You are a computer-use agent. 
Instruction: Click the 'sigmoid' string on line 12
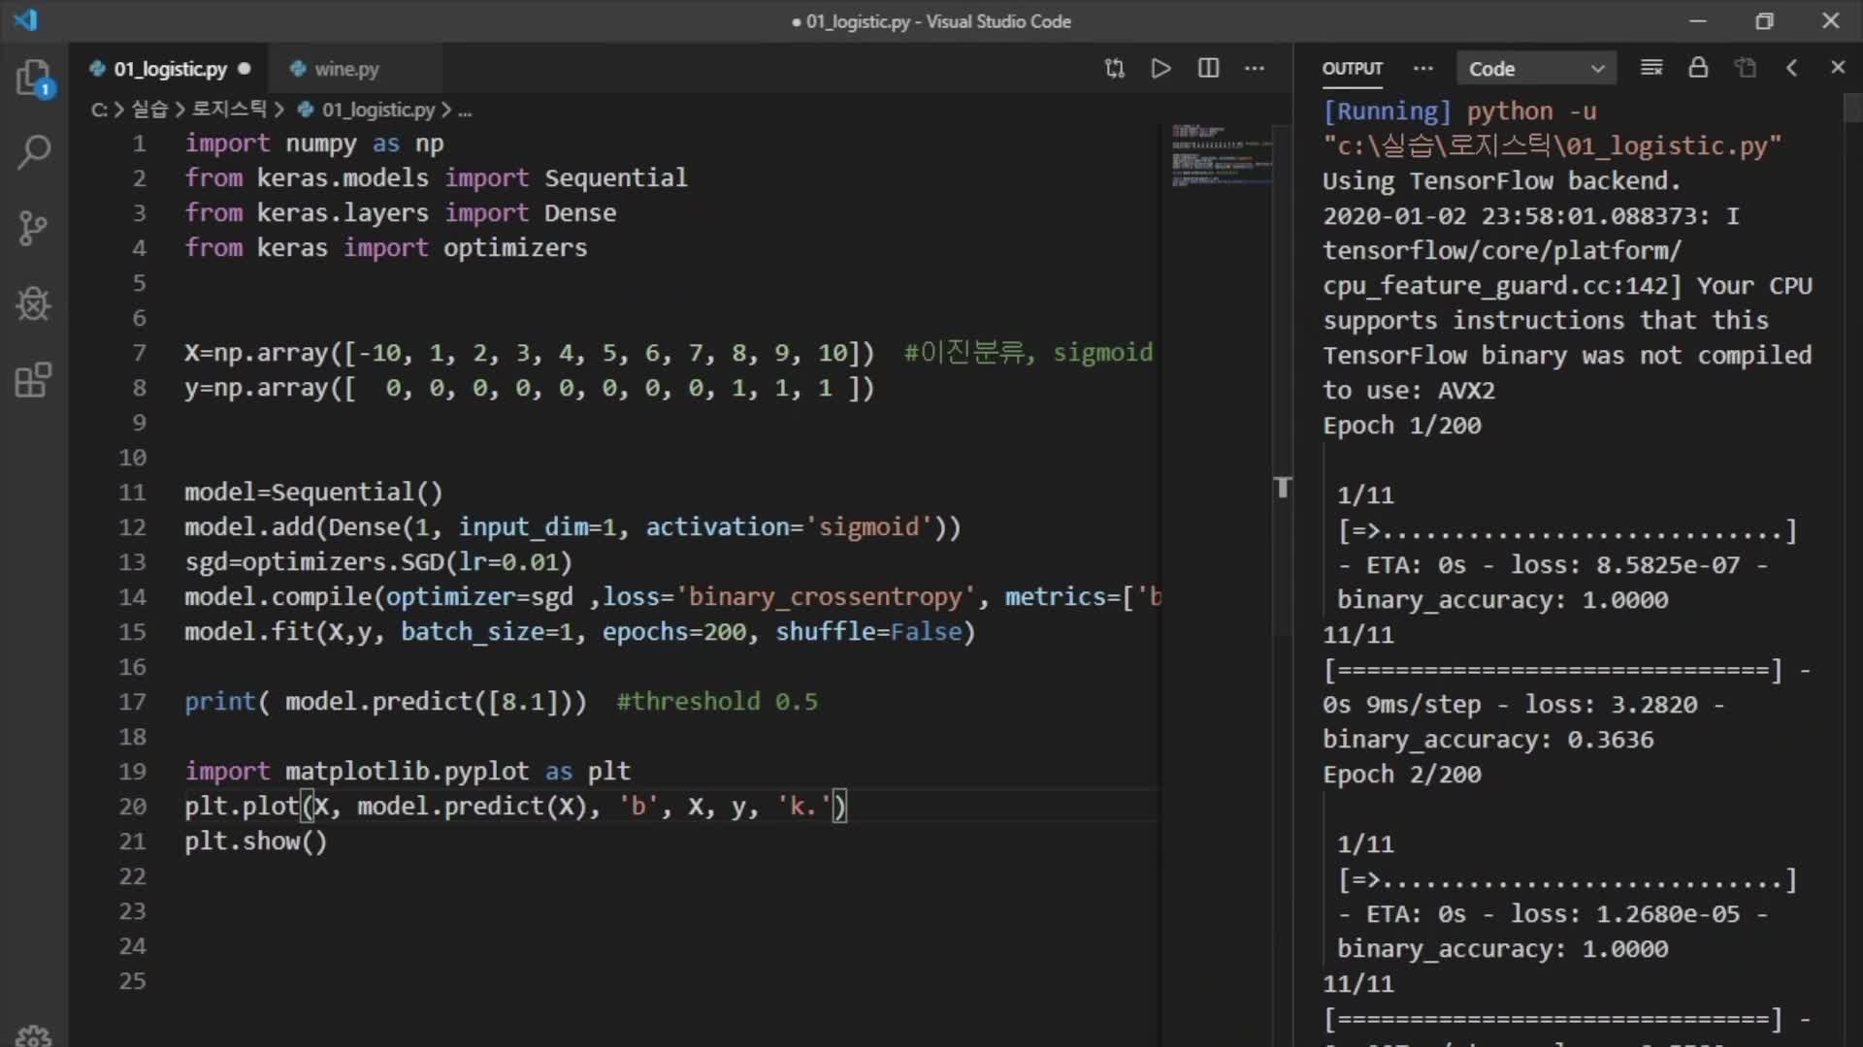click(x=868, y=527)
